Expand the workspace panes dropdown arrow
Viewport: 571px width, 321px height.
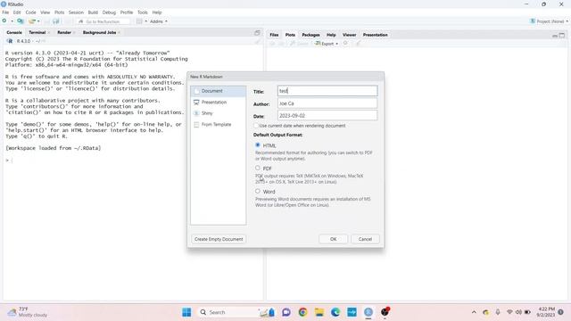tap(146, 21)
